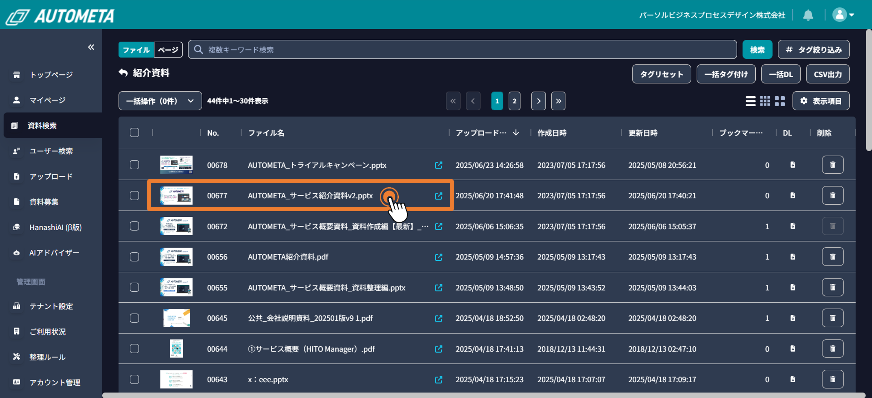This screenshot has height=398, width=872.
Task: Click the sort arrow on アップロード column
Action: [x=516, y=133]
